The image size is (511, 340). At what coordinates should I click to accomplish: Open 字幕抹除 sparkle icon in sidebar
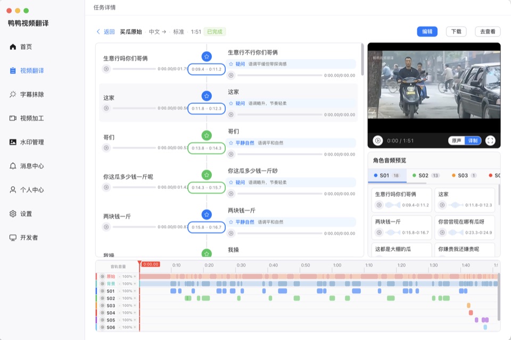click(x=13, y=95)
